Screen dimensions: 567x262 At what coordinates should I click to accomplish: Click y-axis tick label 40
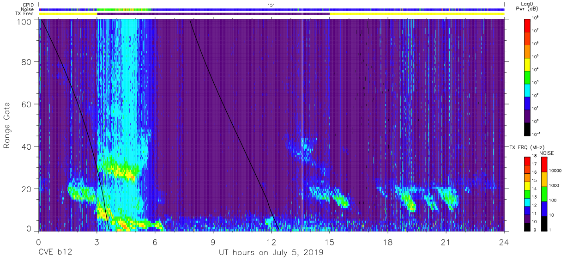tap(27, 146)
